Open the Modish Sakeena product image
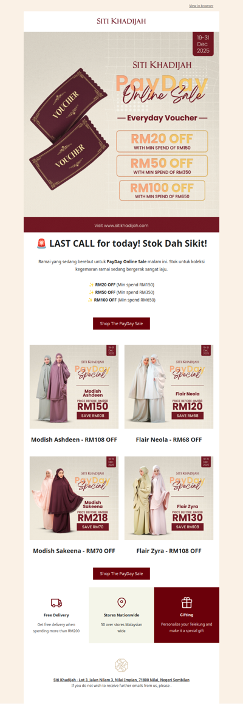 [x=74, y=498]
